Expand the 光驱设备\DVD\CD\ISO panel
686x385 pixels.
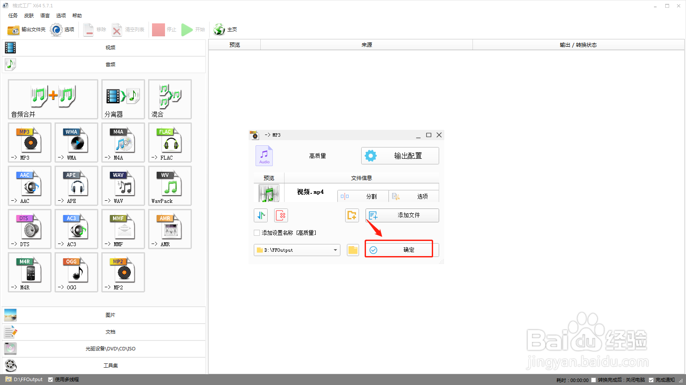coord(104,349)
